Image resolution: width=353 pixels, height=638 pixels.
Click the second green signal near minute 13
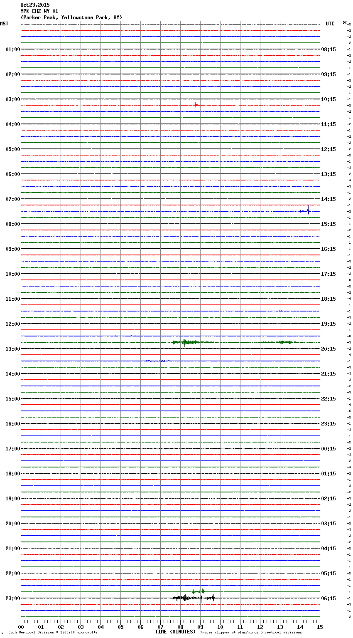(x=280, y=342)
